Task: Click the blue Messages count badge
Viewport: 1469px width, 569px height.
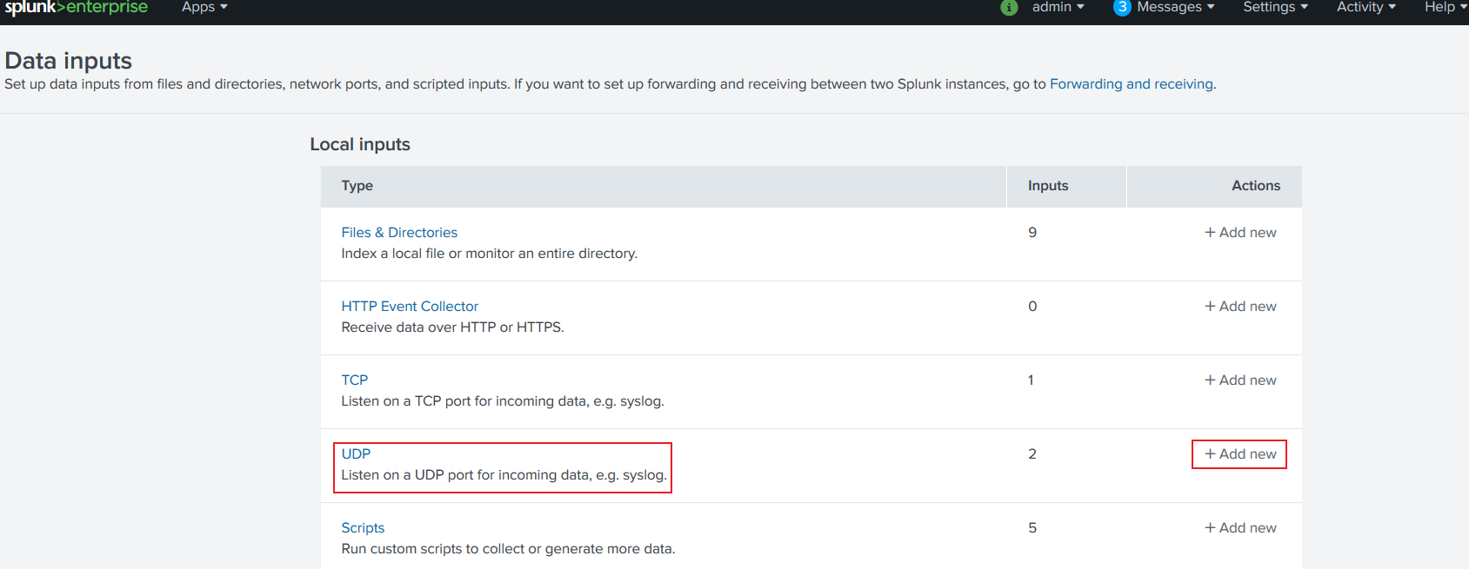Action: pos(1122,8)
